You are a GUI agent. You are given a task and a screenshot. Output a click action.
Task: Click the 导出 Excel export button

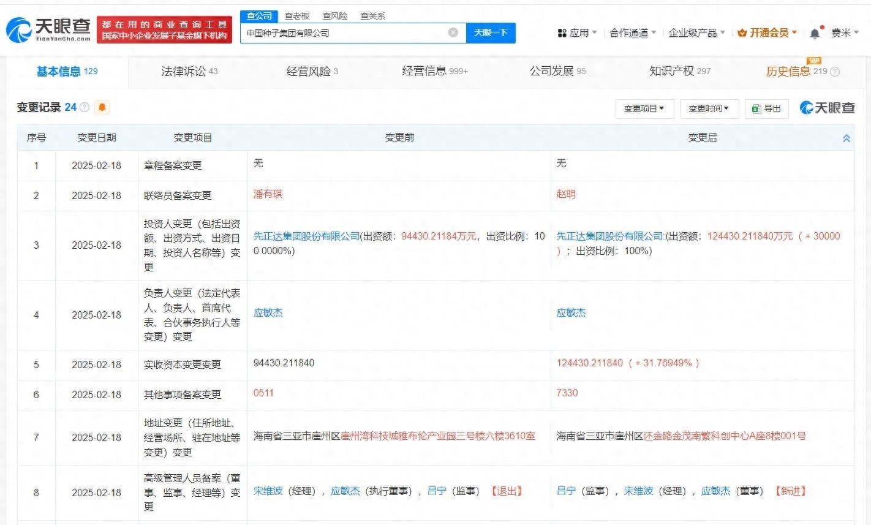click(766, 108)
